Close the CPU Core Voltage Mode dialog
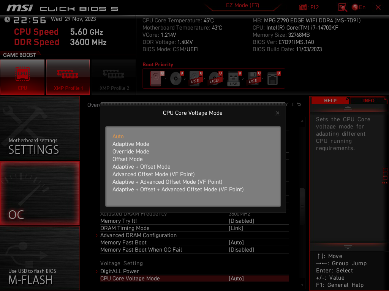389x291 pixels. click(278, 113)
